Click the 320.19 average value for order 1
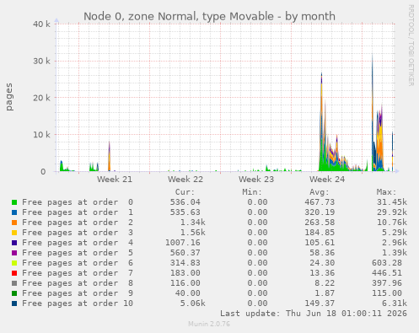 pos(320,212)
